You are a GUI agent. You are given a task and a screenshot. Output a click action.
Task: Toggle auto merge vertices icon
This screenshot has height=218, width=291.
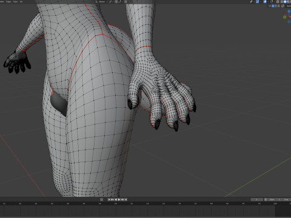point(283,6)
